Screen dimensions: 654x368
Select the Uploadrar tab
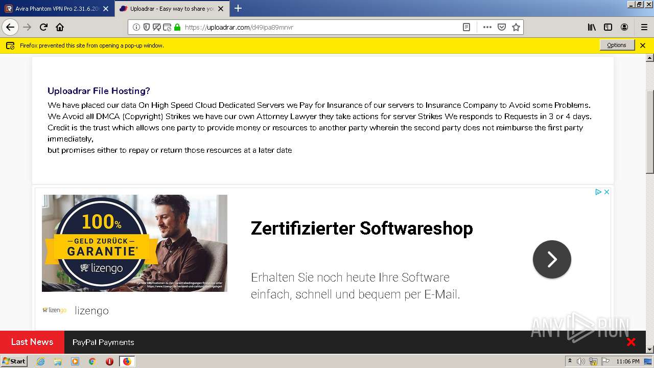(171, 9)
